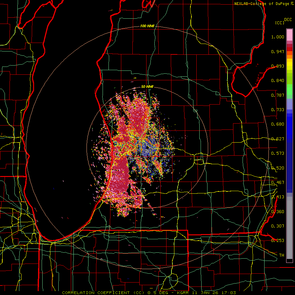Click the gray segment of the color bar
This screenshot has width=295, height=295.
[289, 228]
